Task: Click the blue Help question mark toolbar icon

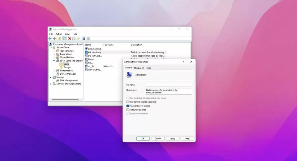Action: coord(84,38)
